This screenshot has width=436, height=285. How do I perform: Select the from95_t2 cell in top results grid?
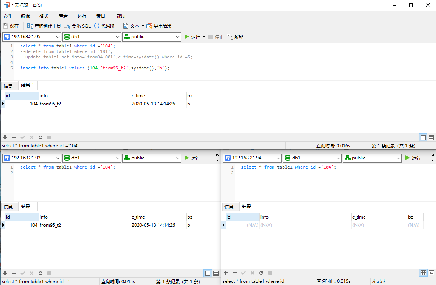pos(85,104)
